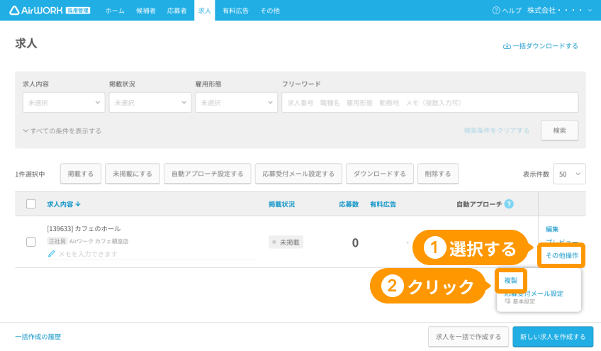Click the フリーワード search field
The height and width of the screenshot is (351, 601).
[x=430, y=102]
